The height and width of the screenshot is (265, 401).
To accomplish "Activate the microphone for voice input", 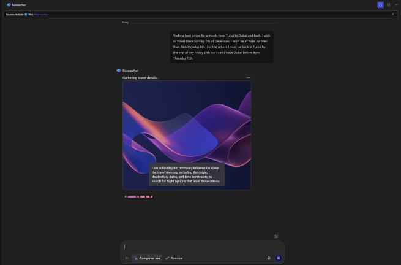I will pyautogui.click(x=269, y=258).
